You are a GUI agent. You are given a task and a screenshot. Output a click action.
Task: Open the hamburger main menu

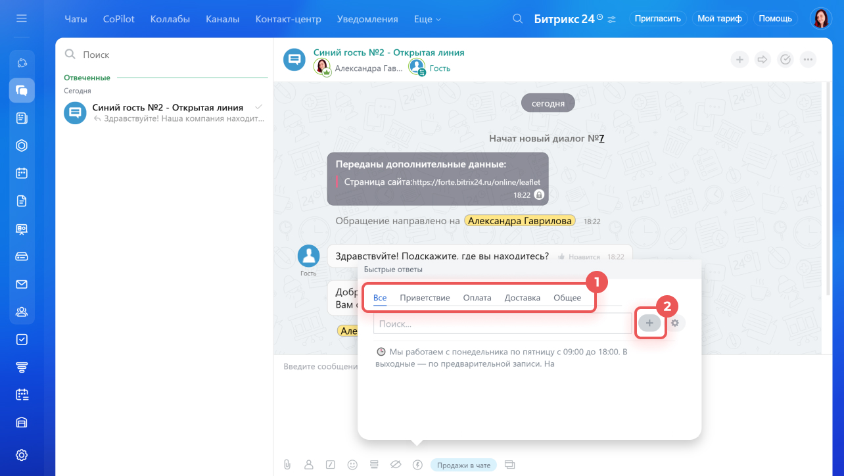coord(22,18)
